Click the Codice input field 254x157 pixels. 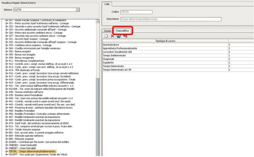(x=137, y=12)
